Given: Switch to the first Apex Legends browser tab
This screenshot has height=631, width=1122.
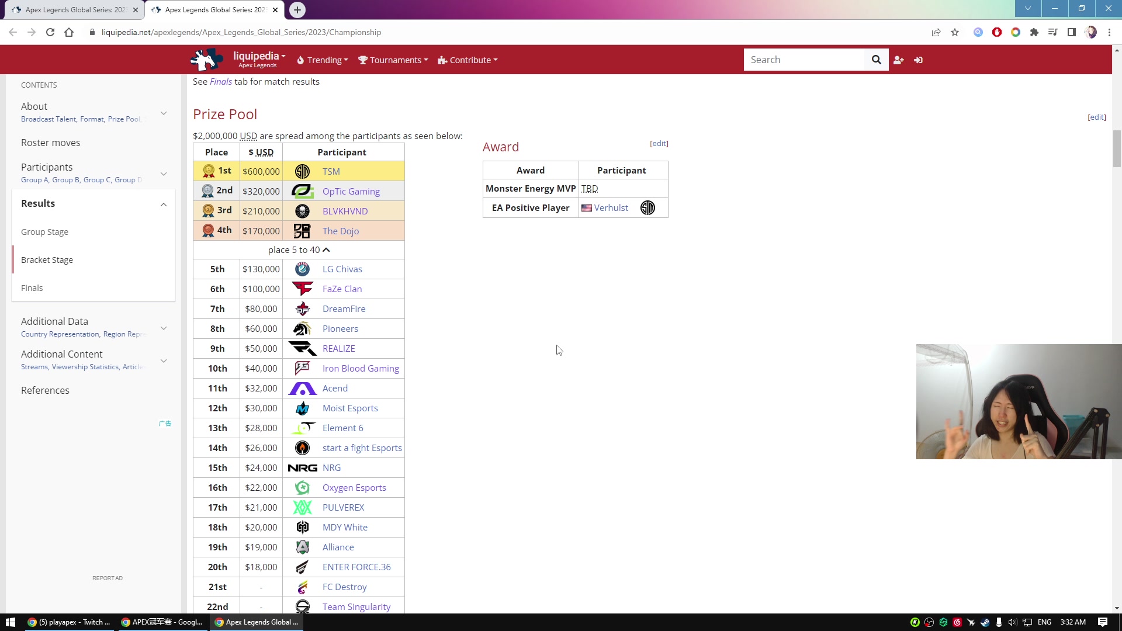Looking at the screenshot, I should 75,10.
